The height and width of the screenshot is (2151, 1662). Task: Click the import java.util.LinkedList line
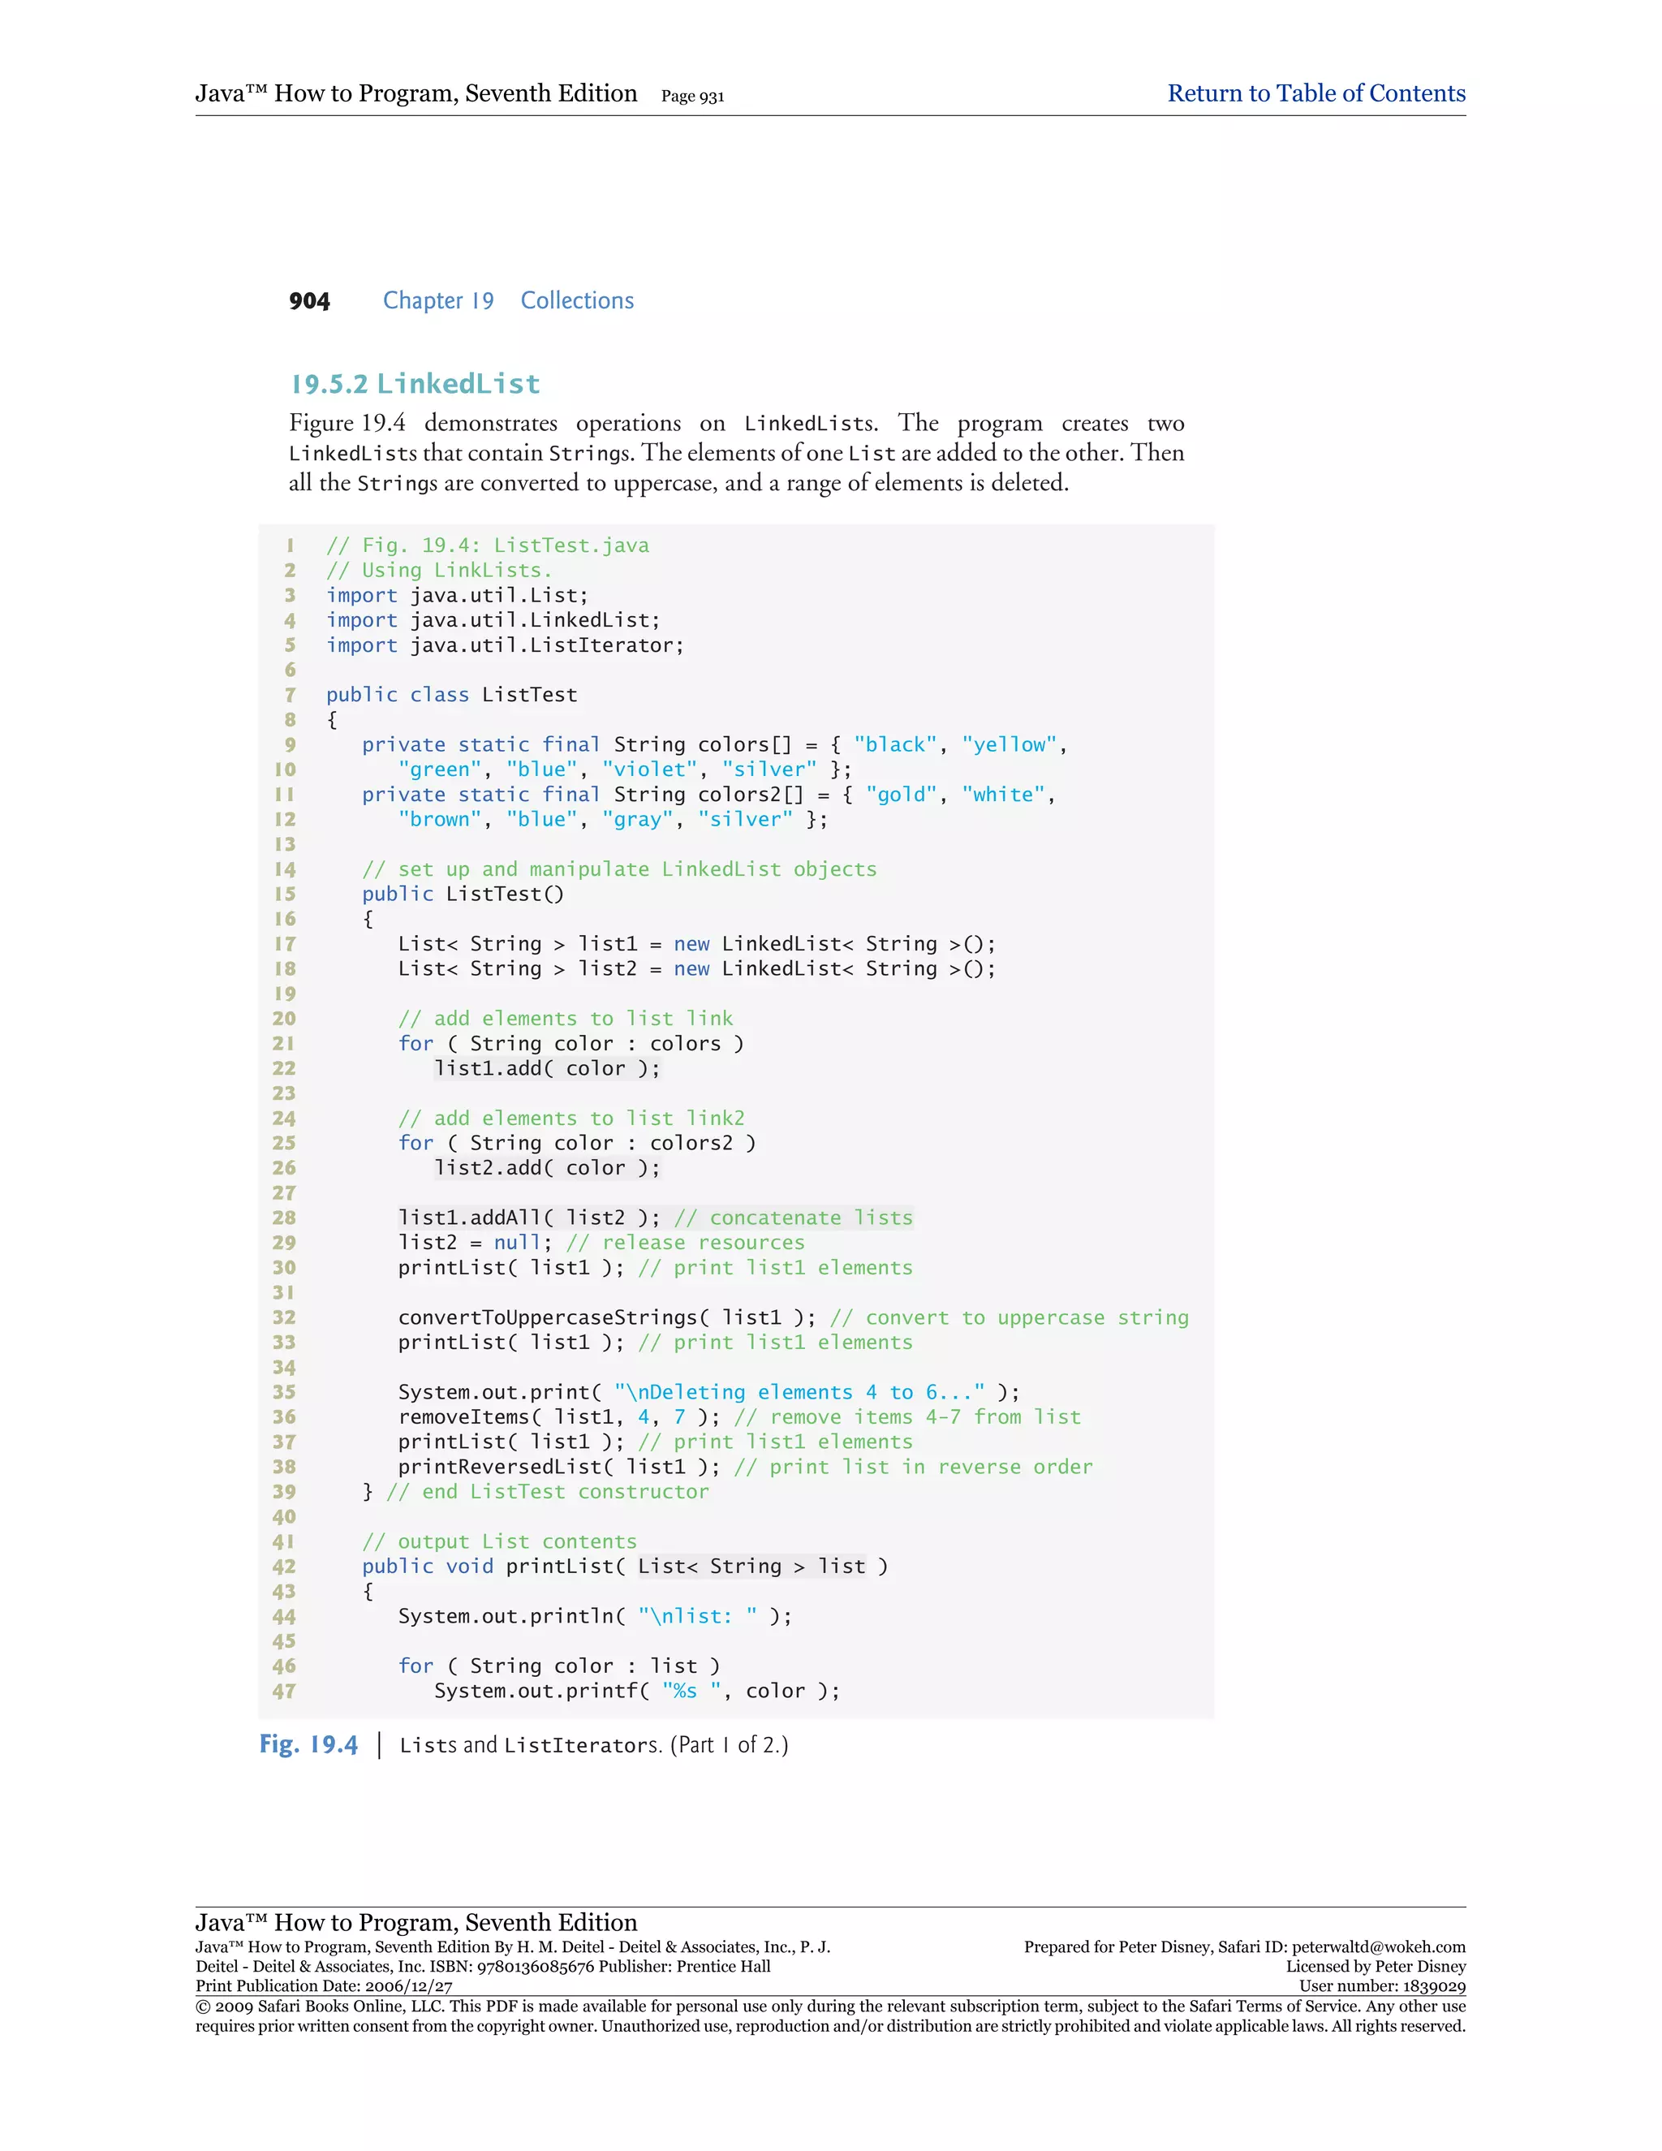click(x=493, y=620)
